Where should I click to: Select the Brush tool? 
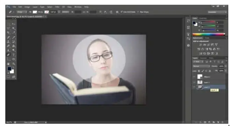click(x=14, y=37)
